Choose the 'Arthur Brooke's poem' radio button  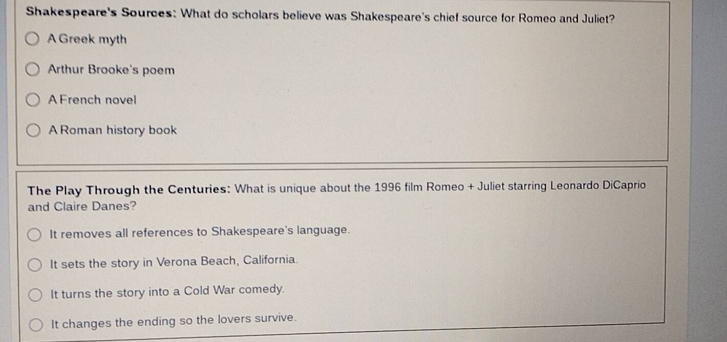click(33, 70)
